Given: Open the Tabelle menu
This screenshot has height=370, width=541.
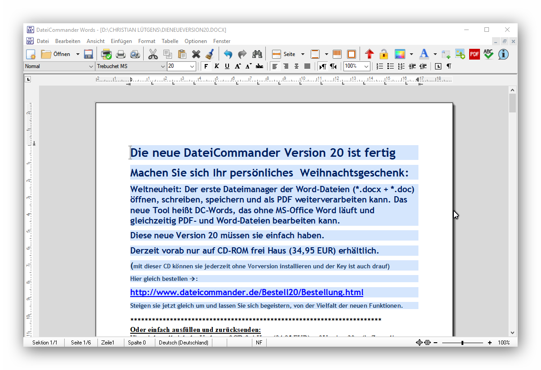Looking at the screenshot, I should coord(170,41).
